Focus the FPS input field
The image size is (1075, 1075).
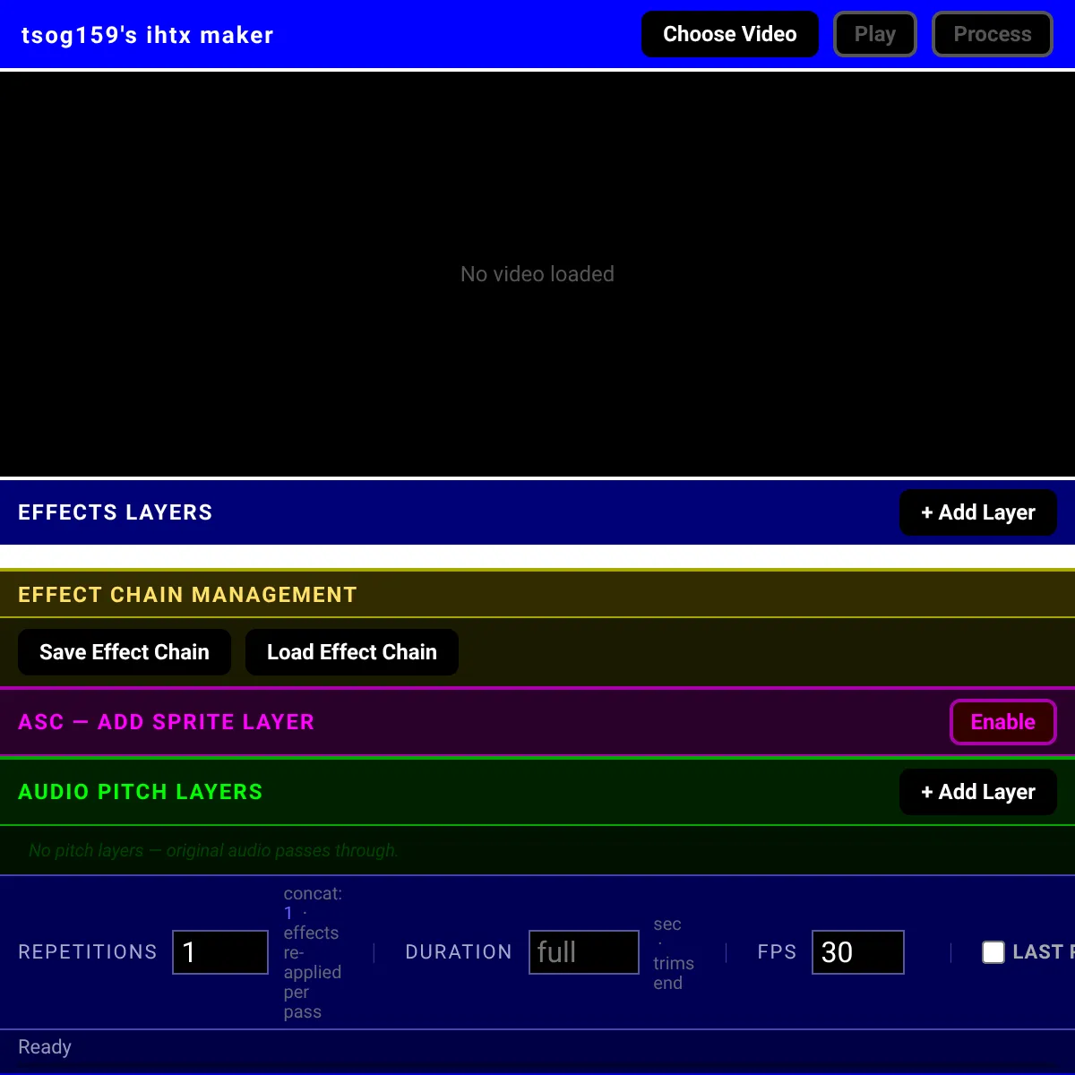click(x=858, y=952)
